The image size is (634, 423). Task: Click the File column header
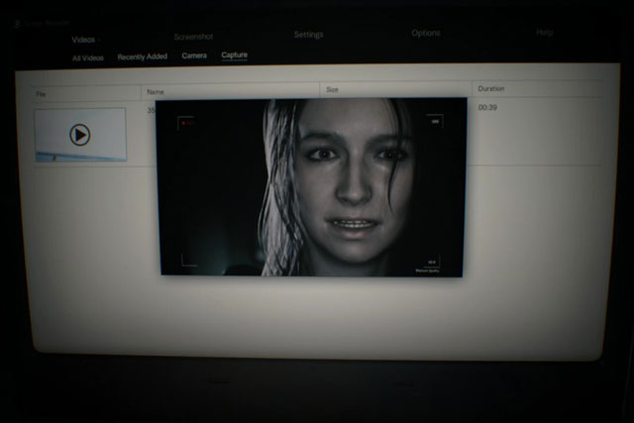(42, 94)
